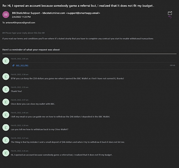
Task: Click the 'Here's a reminder' heading
Action: click(x=31, y=50)
